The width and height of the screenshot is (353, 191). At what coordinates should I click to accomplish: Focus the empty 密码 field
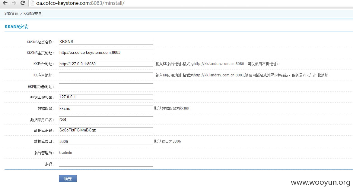point(106,164)
